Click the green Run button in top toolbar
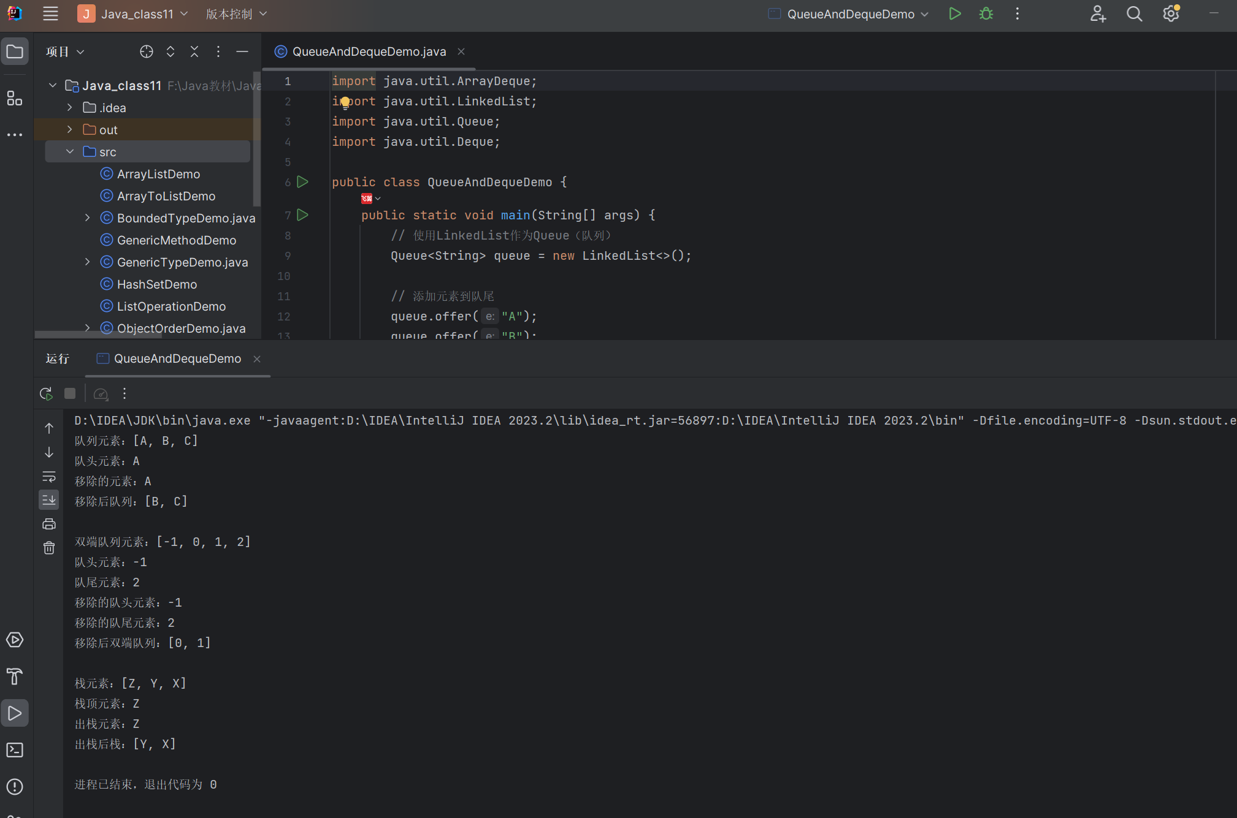This screenshot has height=818, width=1237. click(x=954, y=13)
